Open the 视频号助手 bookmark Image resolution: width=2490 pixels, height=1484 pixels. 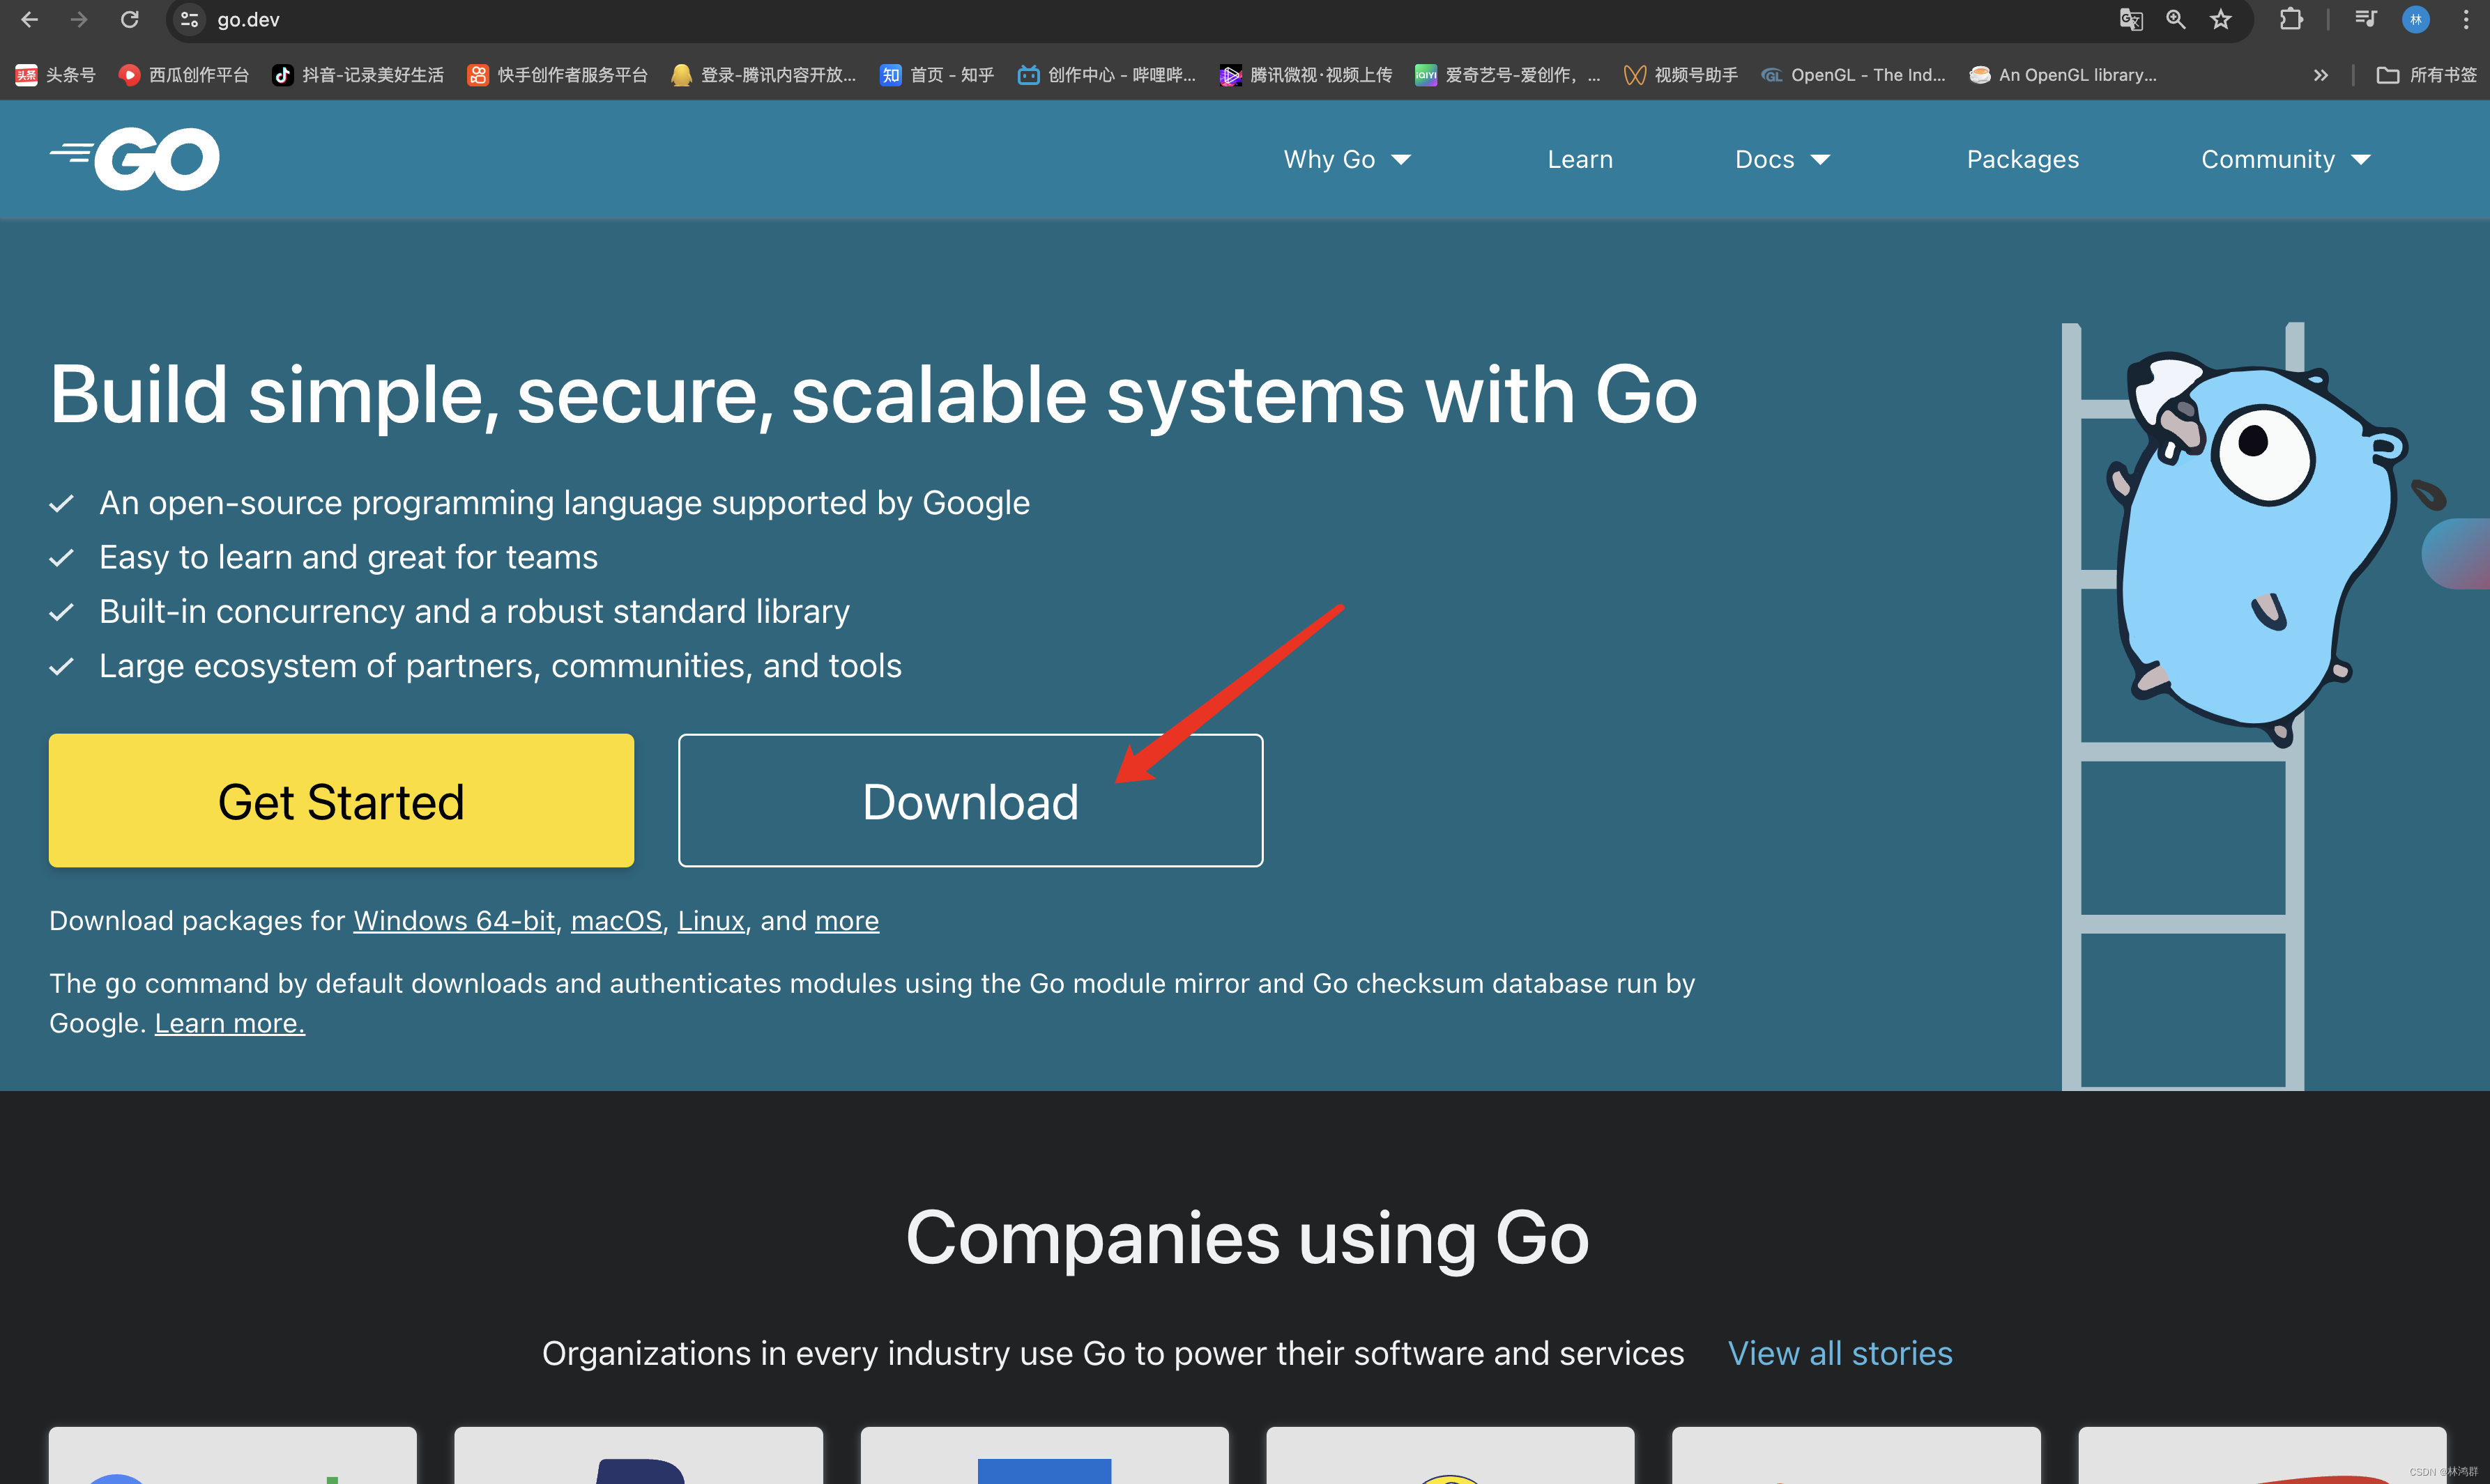tap(1681, 75)
